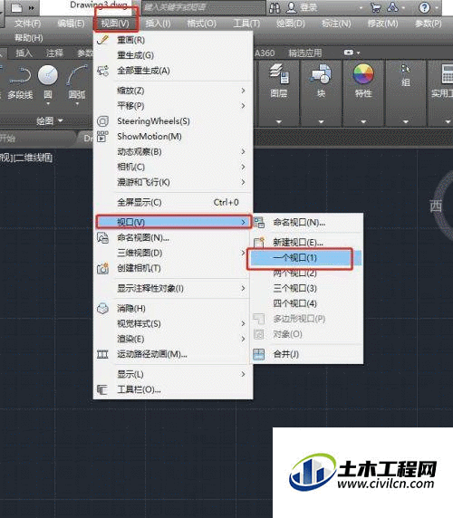This screenshot has height=518, width=453.
Task: Select Clean Screen (全屏显示) entry
Action: pyautogui.click(x=173, y=202)
